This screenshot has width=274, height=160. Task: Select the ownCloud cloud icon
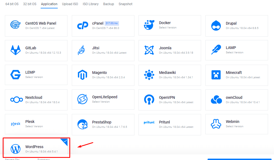coord(216,99)
